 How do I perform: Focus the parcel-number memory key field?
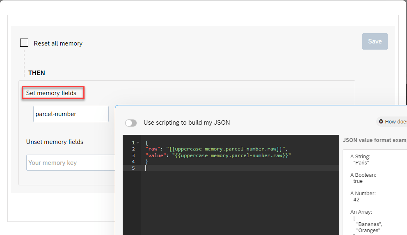[71, 114]
